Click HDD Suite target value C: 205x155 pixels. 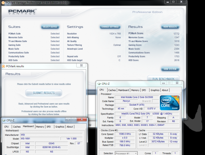(119, 60)
